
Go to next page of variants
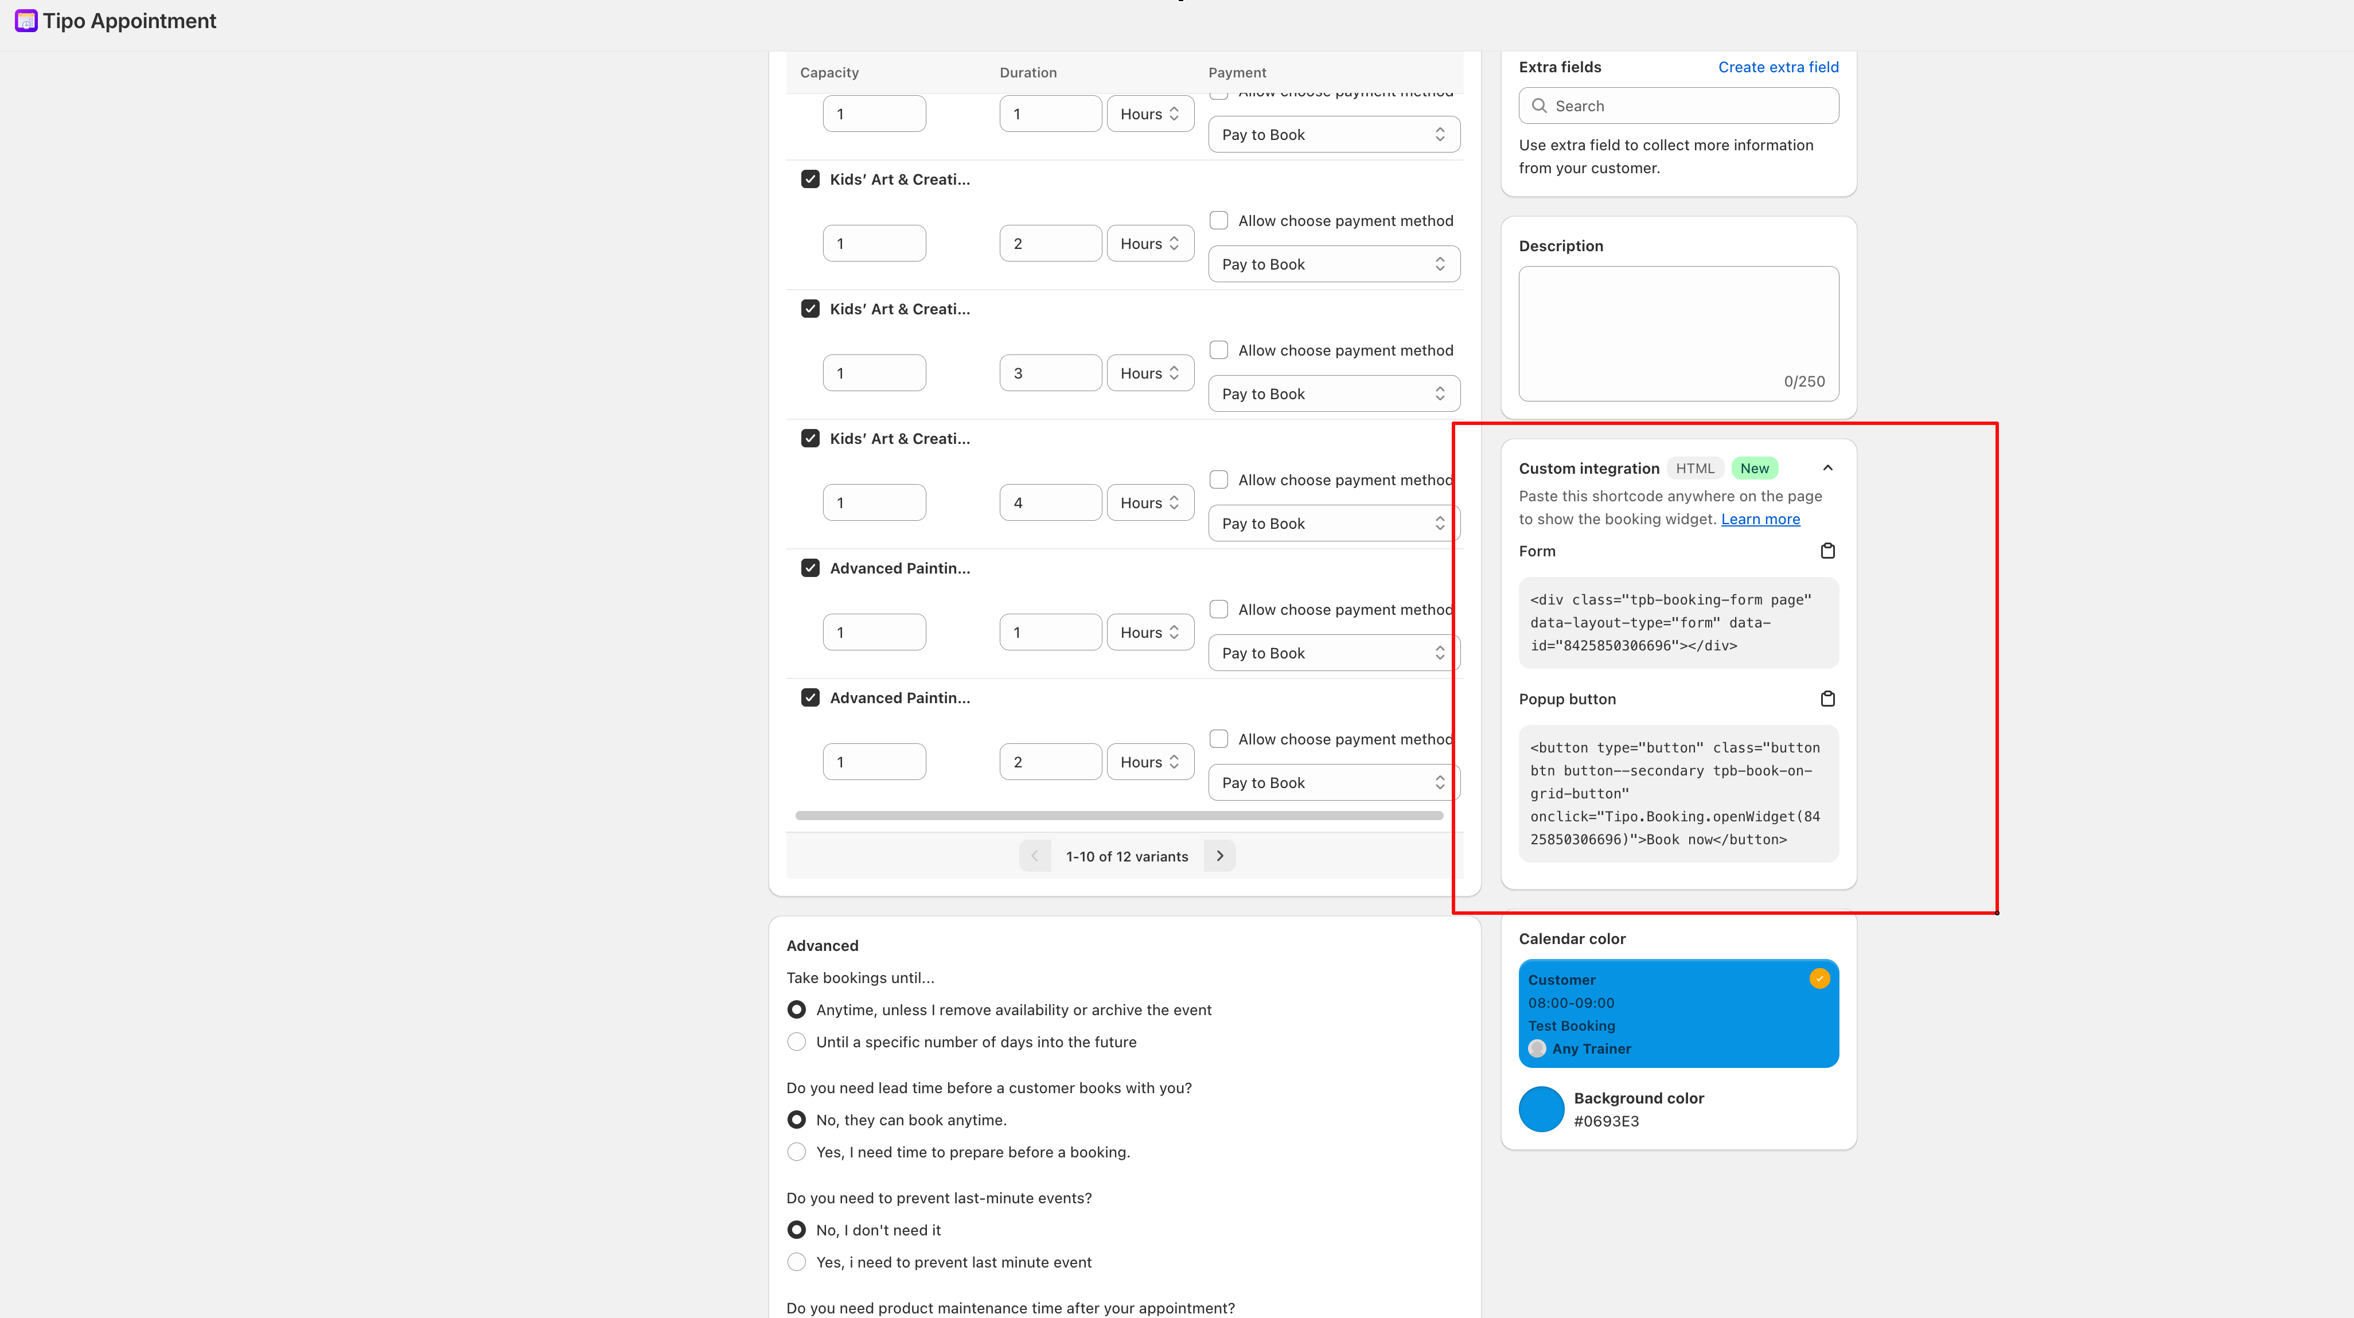pos(1219,856)
